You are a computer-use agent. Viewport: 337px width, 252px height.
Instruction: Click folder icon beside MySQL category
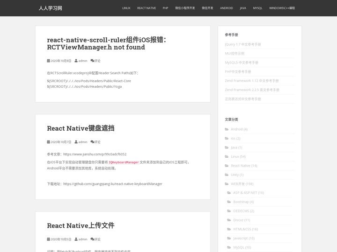[229, 247]
